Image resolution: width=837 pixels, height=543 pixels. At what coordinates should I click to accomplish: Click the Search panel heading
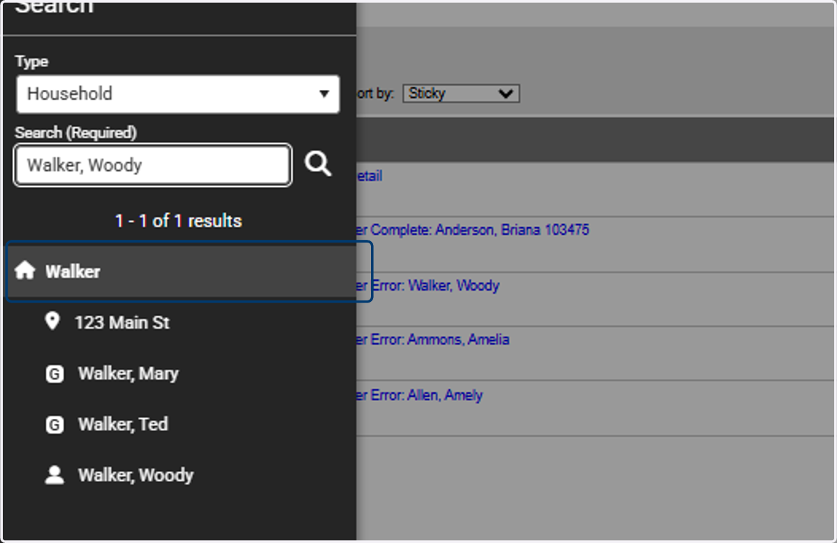pyautogui.click(x=54, y=8)
